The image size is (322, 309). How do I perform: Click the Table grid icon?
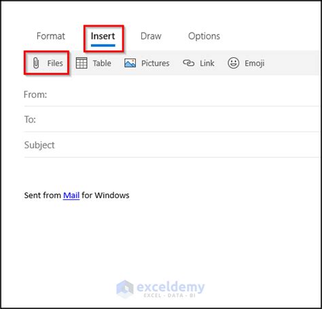coord(82,63)
